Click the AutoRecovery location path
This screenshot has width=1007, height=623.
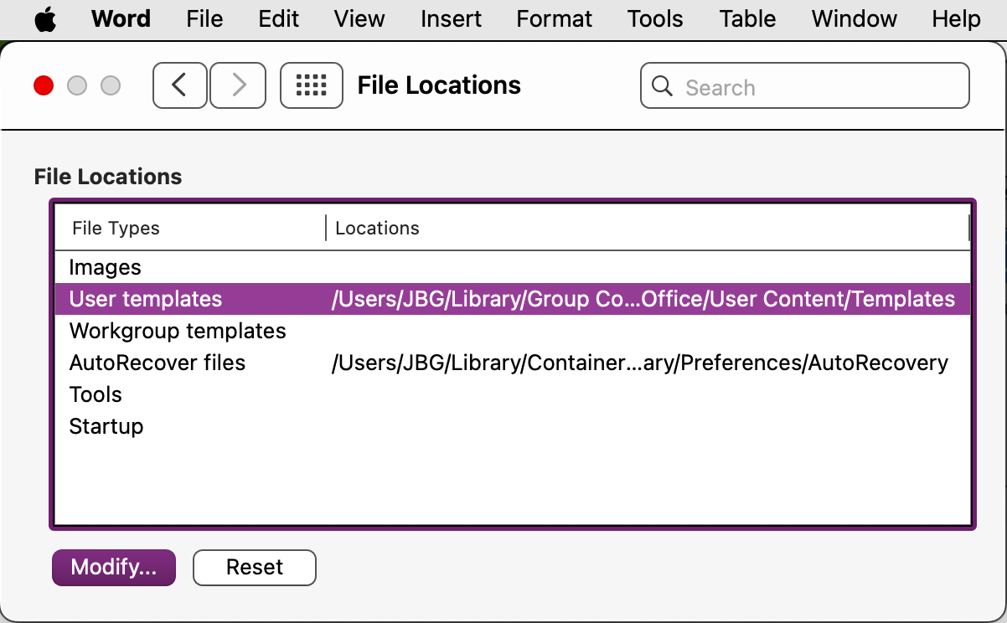[x=640, y=363]
